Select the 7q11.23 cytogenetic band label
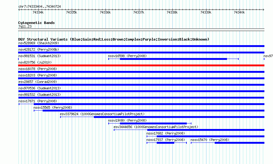 (25, 26)
